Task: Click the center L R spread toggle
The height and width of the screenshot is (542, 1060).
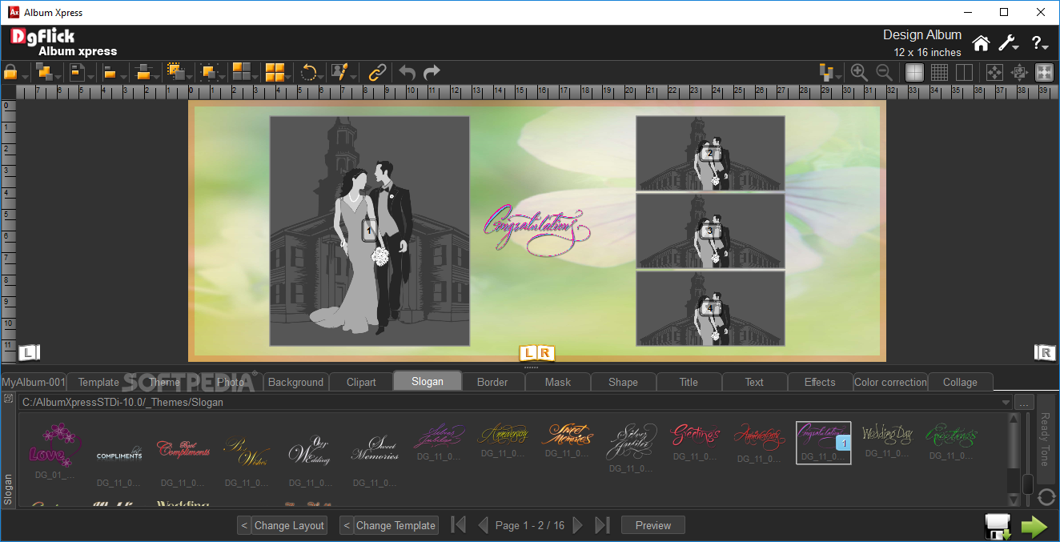Action: tap(536, 353)
